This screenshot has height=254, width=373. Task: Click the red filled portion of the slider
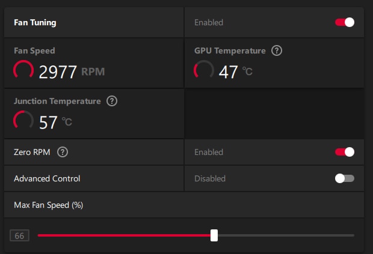[124, 235]
